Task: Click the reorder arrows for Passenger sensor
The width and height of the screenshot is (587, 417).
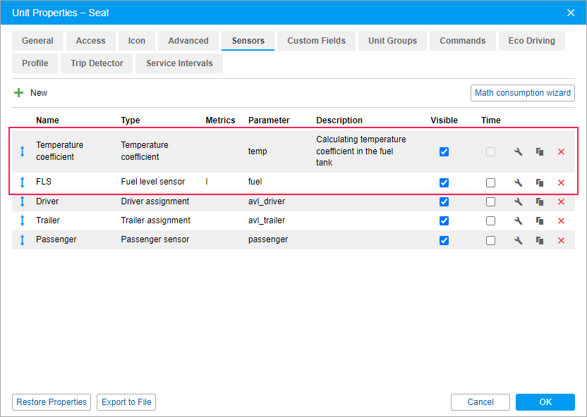Action: (x=22, y=240)
